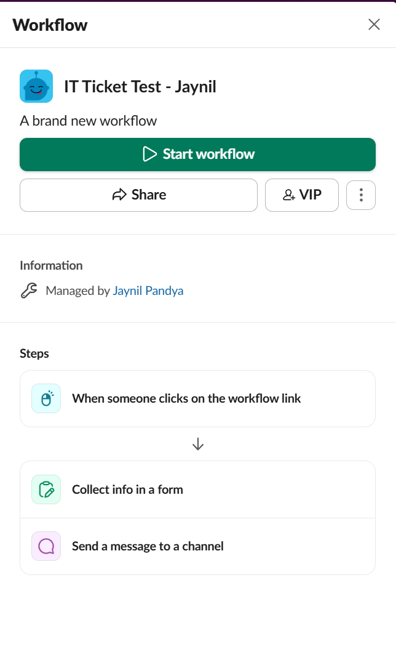Close the Workflow panel
The image size is (396, 652).
pyautogui.click(x=374, y=25)
